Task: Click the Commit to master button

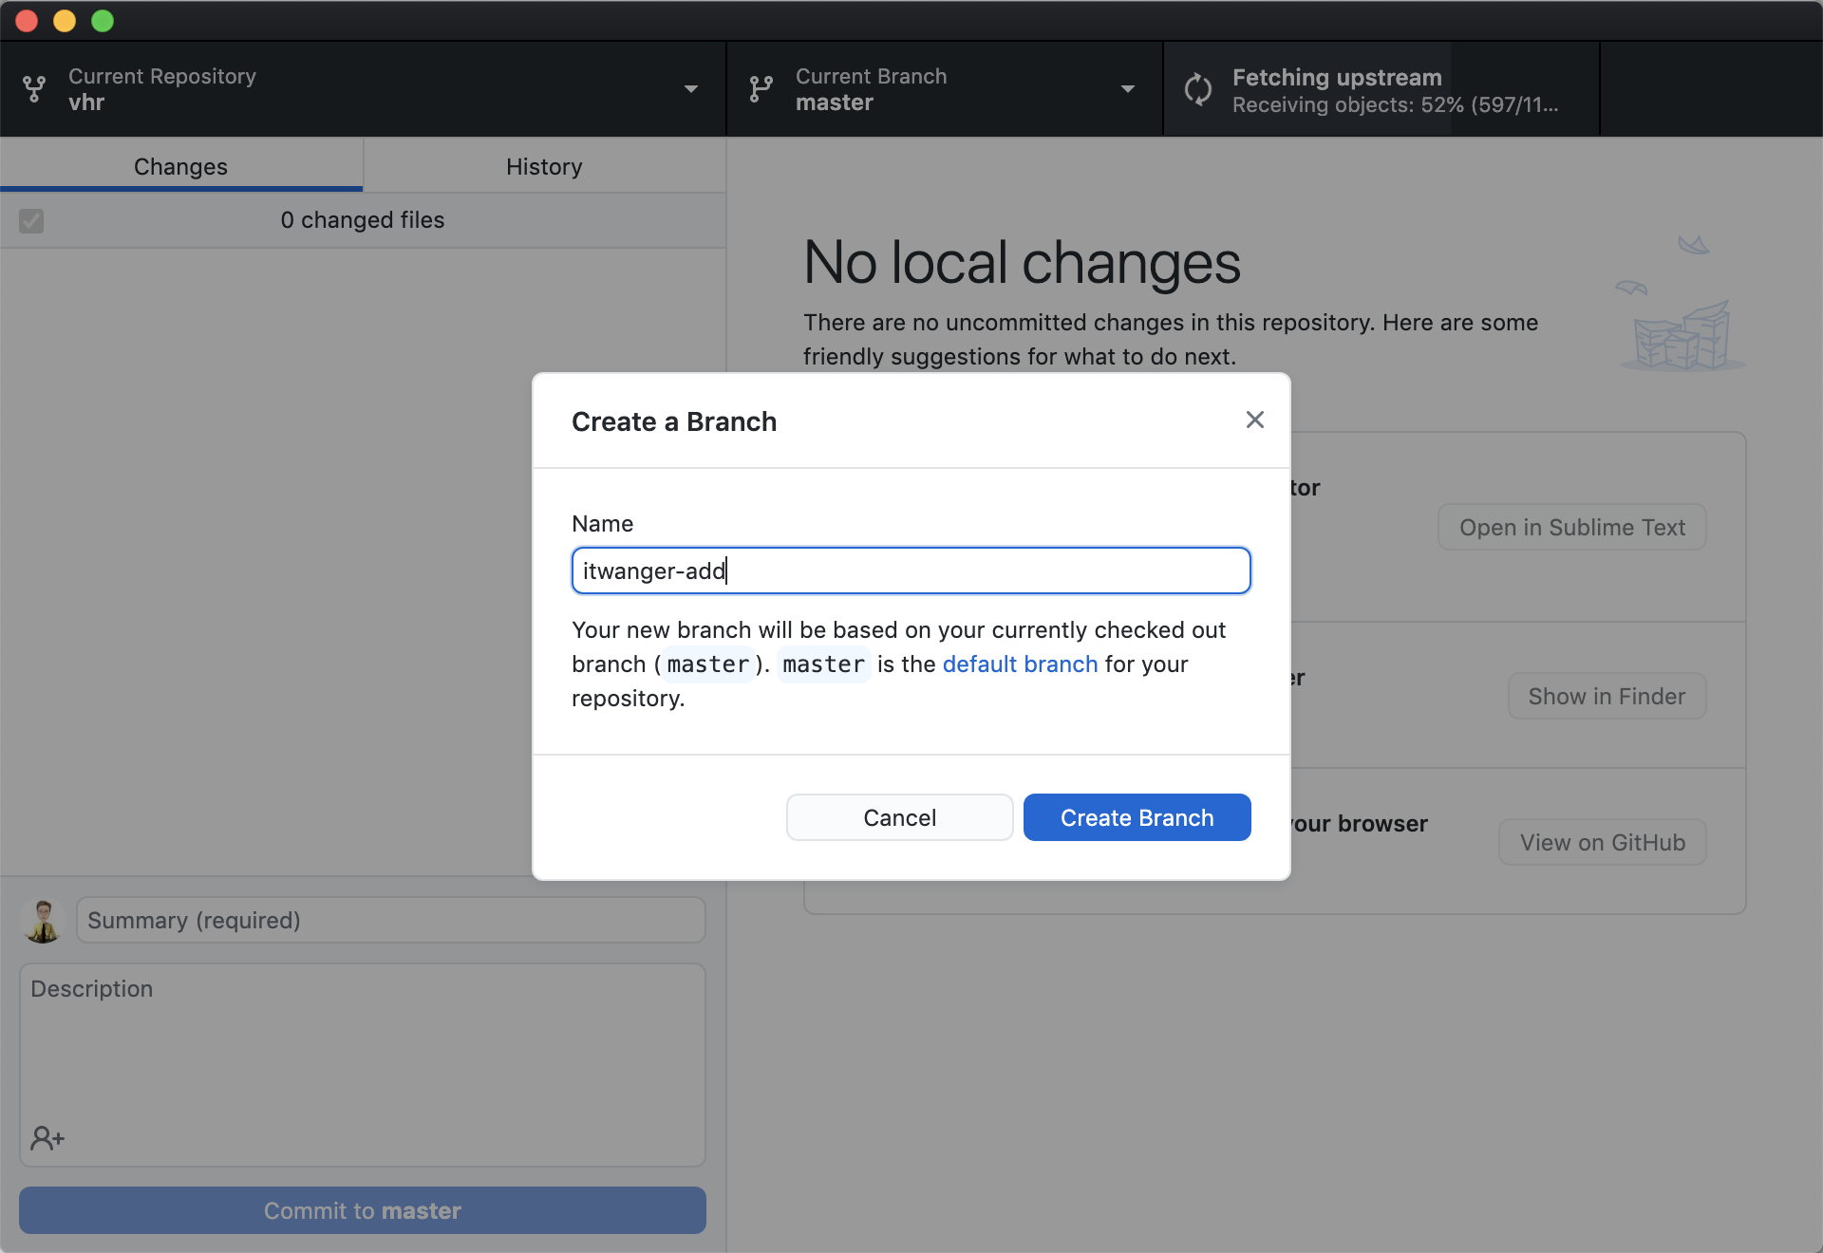Action: click(x=363, y=1210)
